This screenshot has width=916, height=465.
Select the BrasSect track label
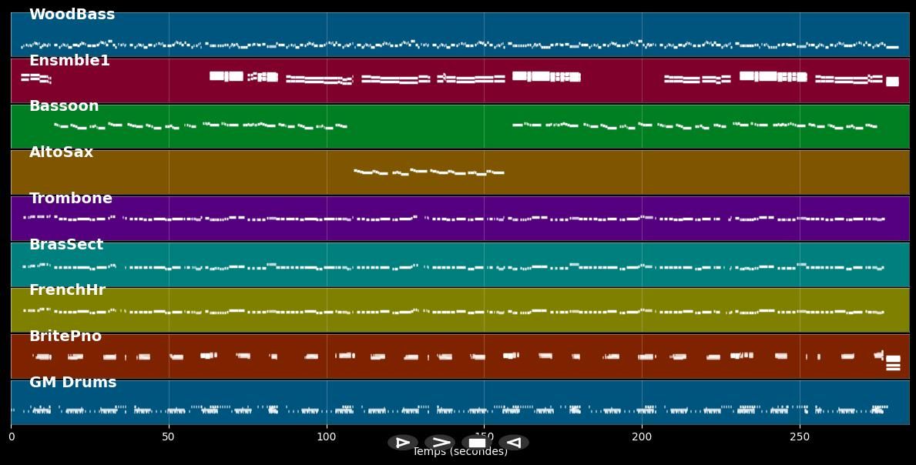pyautogui.click(x=66, y=245)
